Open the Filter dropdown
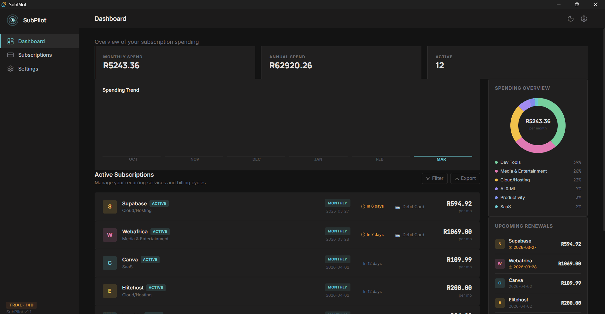This screenshot has height=314, width=605. point(434,178)
